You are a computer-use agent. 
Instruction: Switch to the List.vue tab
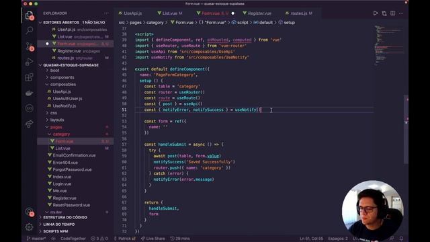point(170,13)
